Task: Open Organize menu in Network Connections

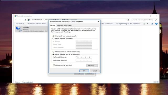Action: click(20, 23)
